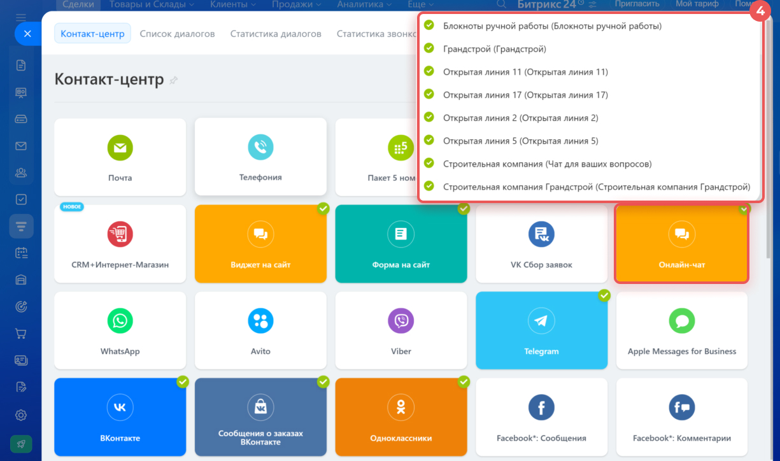Pin the Контакт-центр page title

[173, 80]
